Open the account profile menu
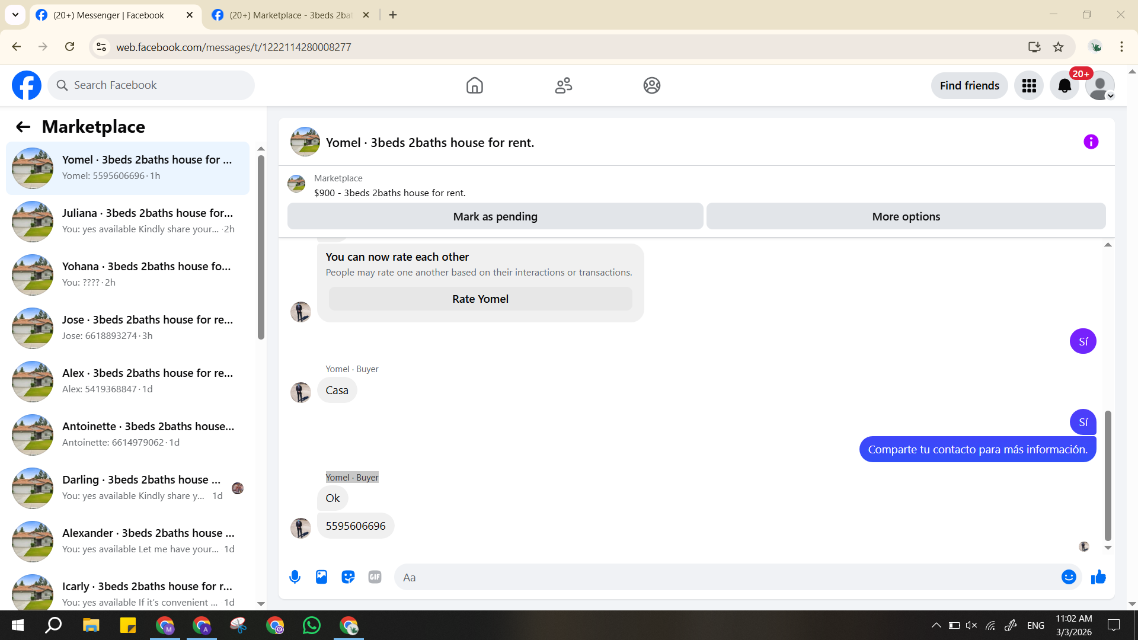The height and width of the screenshot is (640, 1138). point(1100,86)
